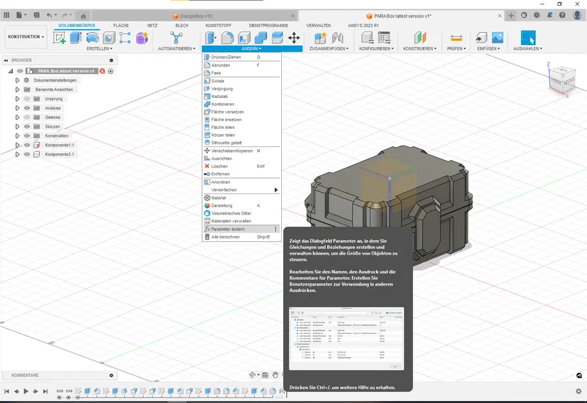Hide Komponente1:1 using its eye icon
Screen dimensions: 587x403
(x=27, y=145)
